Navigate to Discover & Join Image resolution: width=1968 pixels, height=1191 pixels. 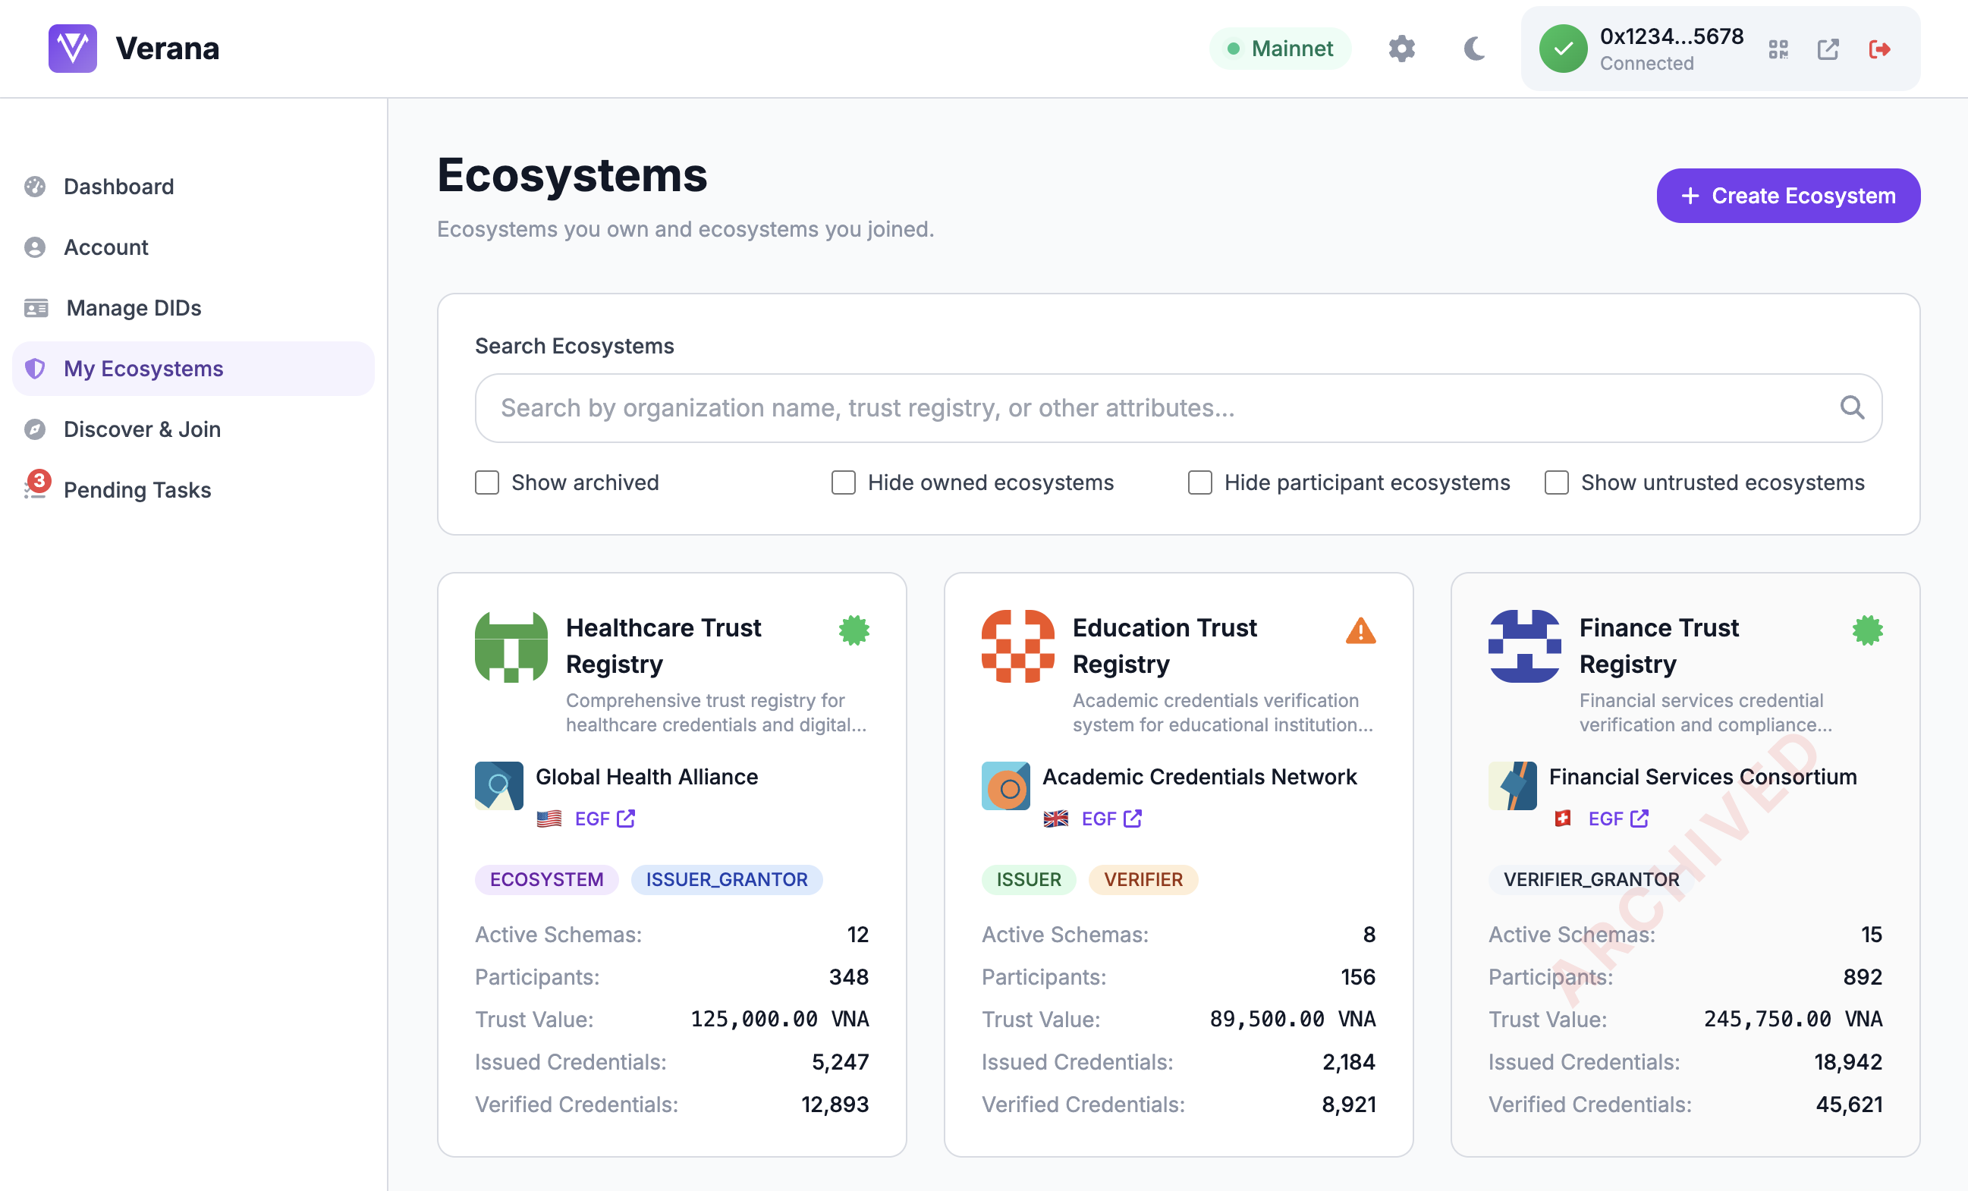tap(193, 429)
